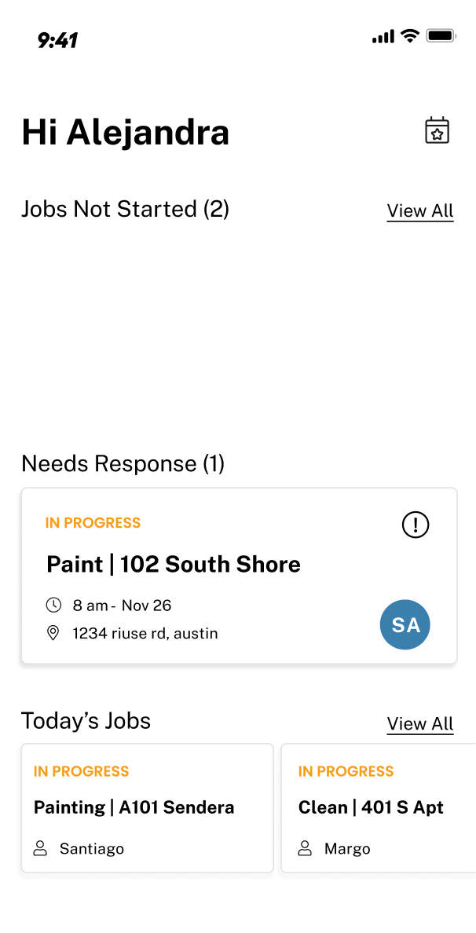
Task: Tap the Jobs Not Started (2) heading
Action: coord(125,210)
